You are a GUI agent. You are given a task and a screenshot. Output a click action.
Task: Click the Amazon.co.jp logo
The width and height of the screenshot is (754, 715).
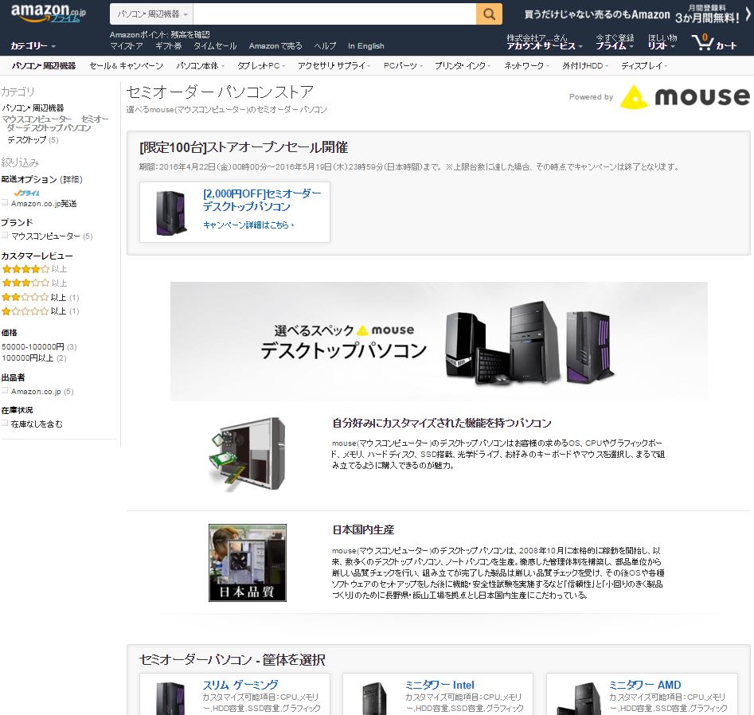(48, 13)
